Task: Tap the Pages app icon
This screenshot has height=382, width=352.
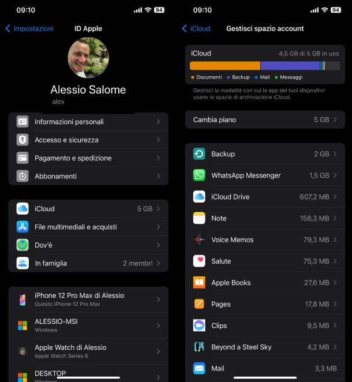Action: click(199, 304)
